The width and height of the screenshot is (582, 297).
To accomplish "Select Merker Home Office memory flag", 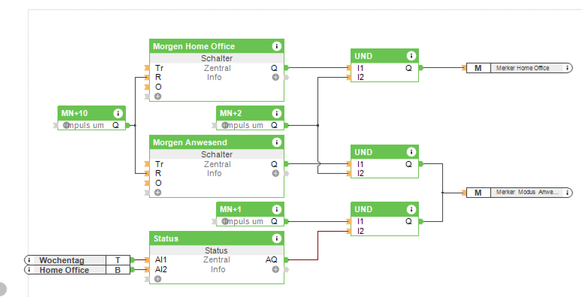I will (522, 68).
